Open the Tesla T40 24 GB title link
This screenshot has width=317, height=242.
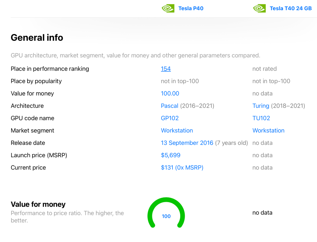point(290,8)
